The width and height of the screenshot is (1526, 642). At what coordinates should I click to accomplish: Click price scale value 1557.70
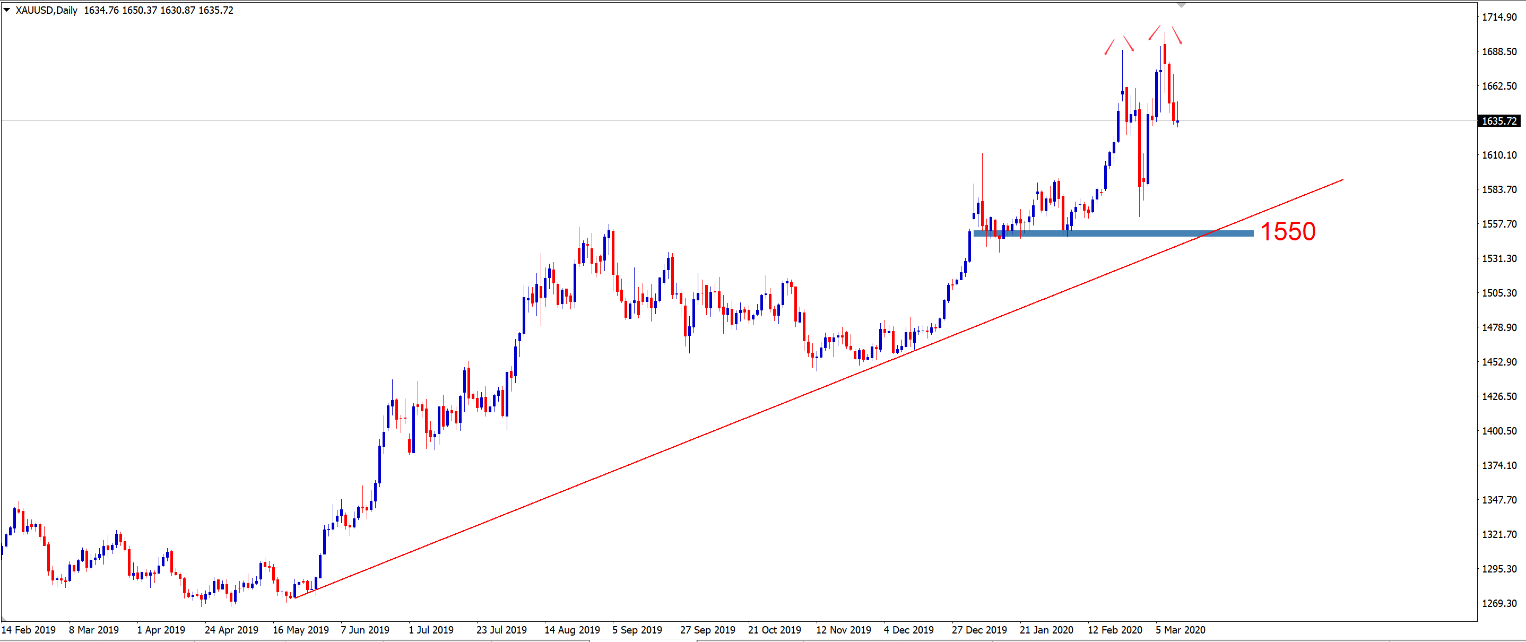click(x=1499, y=224)
